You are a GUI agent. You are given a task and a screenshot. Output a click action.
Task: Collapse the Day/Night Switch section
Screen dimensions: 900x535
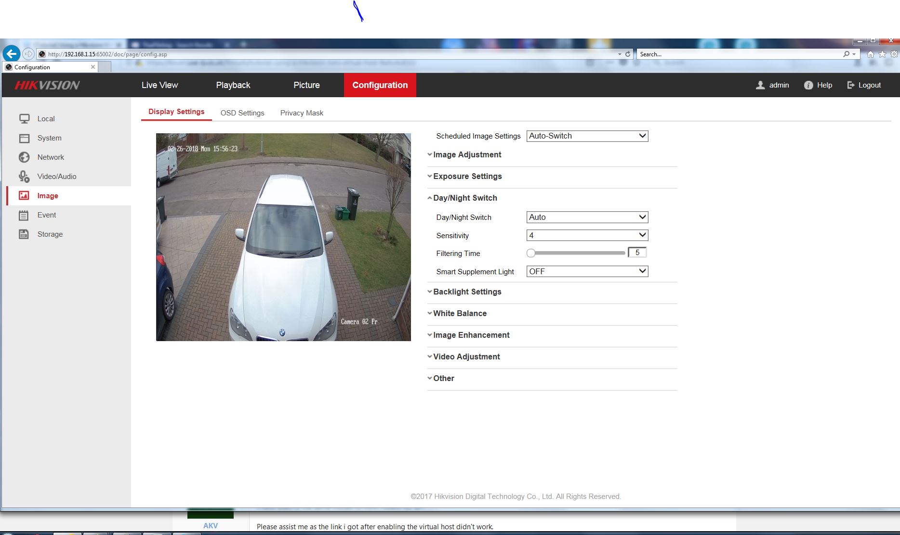(465, 198)
